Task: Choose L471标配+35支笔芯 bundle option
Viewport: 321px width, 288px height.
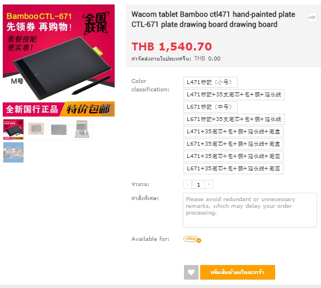Action: click(x=234, y=95)
